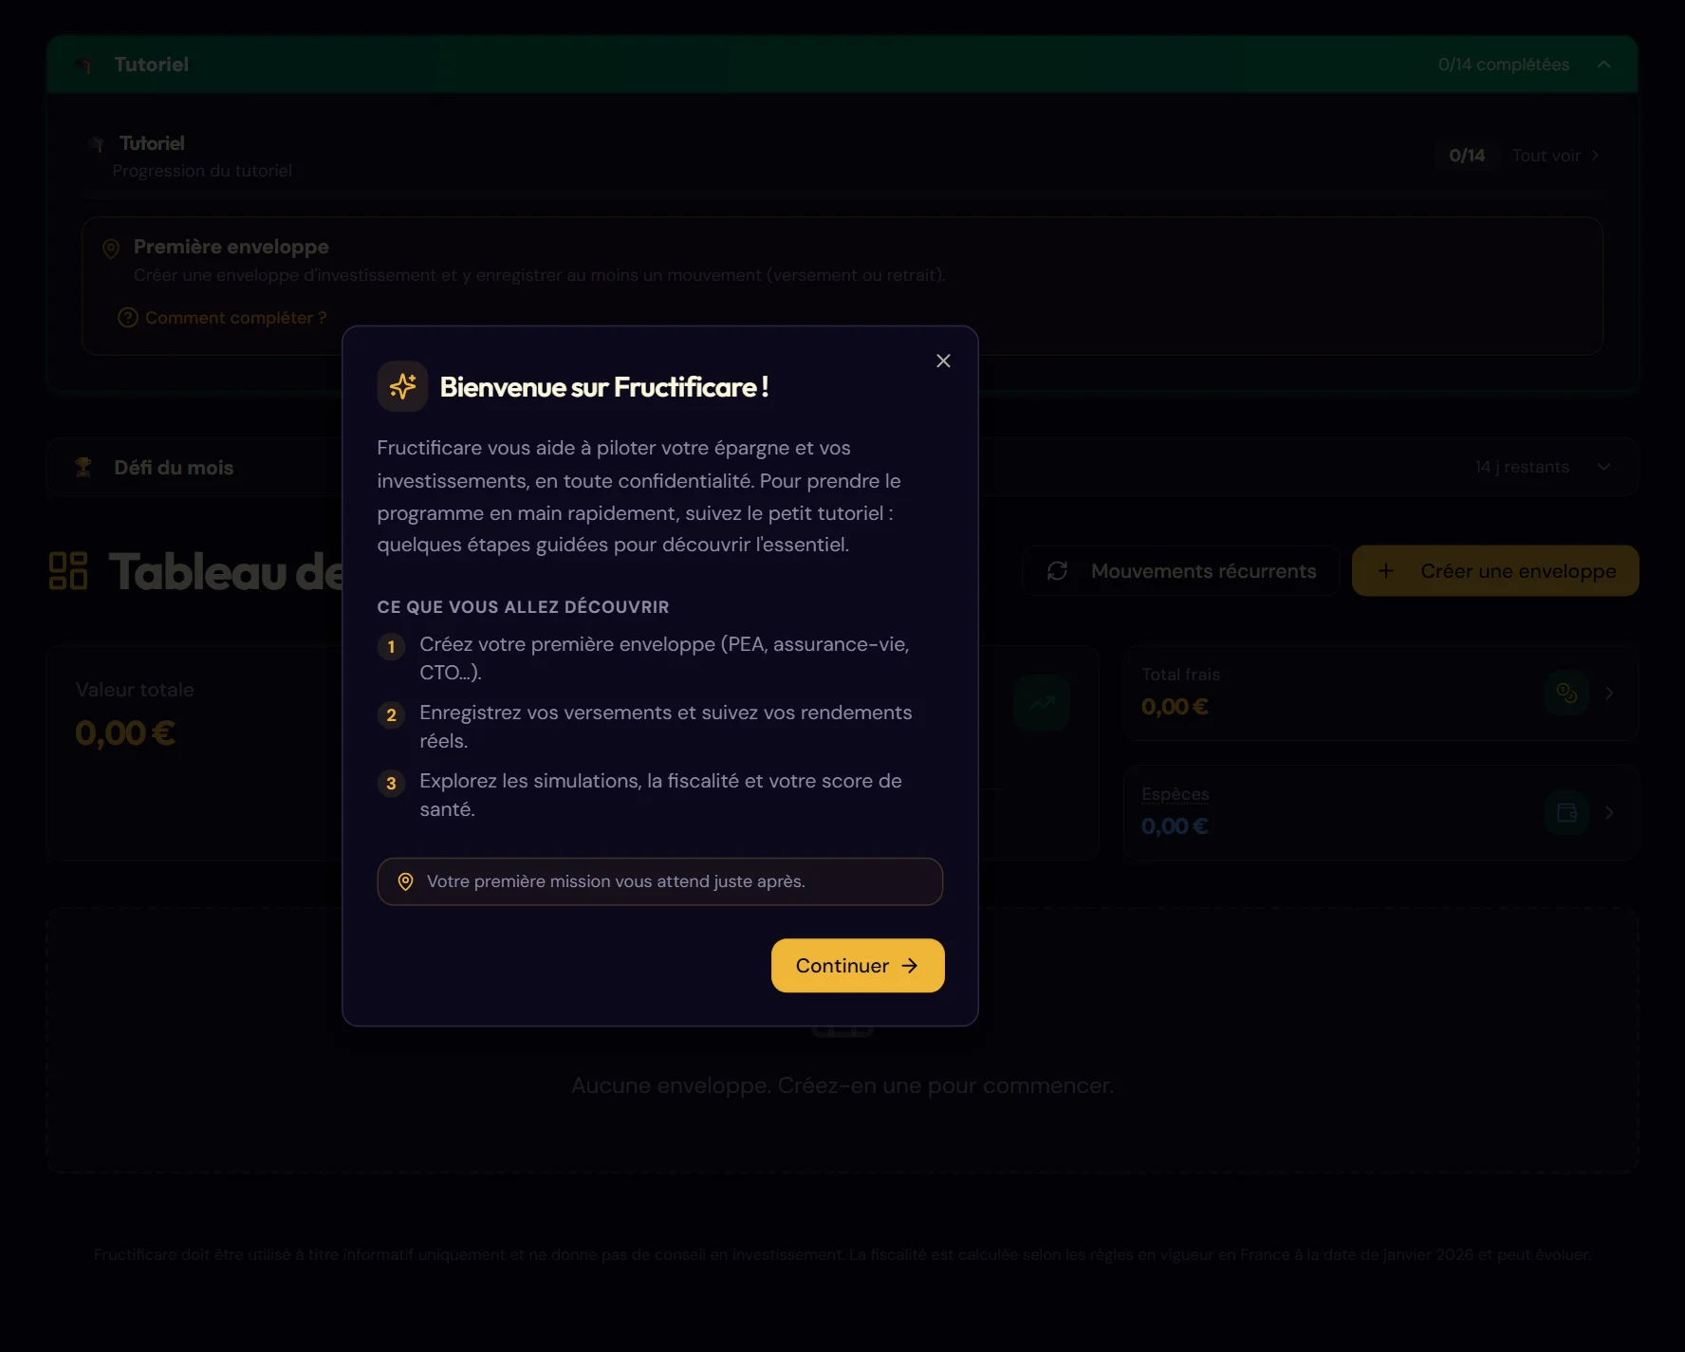Click the Total frais label

(x=1181, y=675)
